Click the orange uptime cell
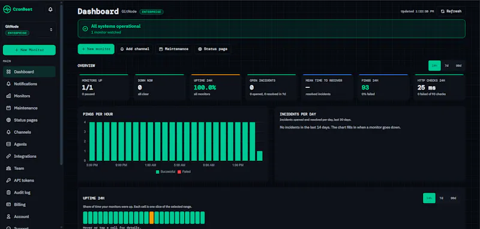The height and width of the screenshot is (229, 480). point(151,218)
